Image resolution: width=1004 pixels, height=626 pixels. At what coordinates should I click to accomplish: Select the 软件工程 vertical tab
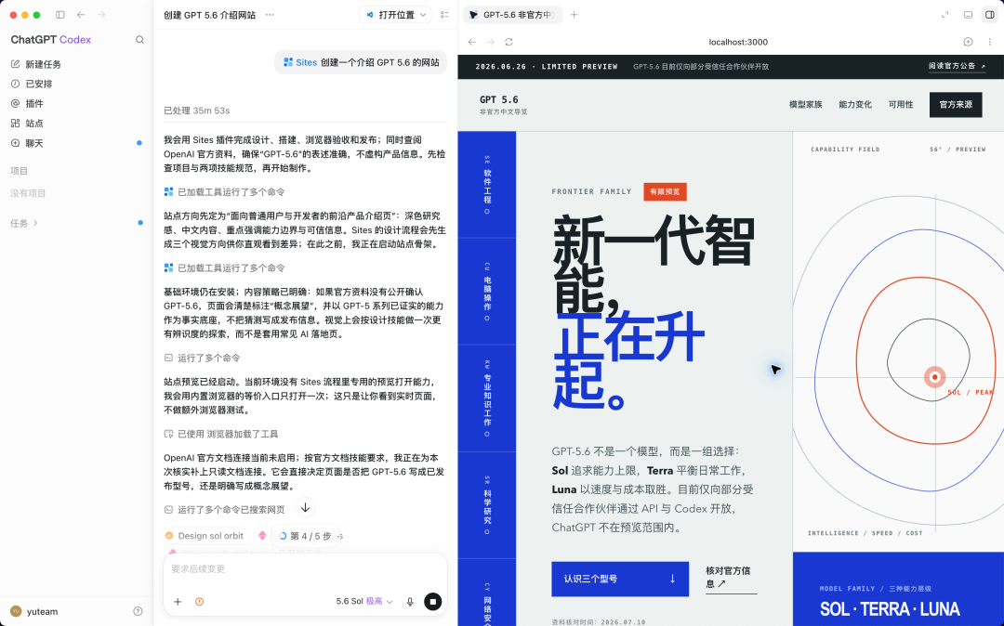487,185
